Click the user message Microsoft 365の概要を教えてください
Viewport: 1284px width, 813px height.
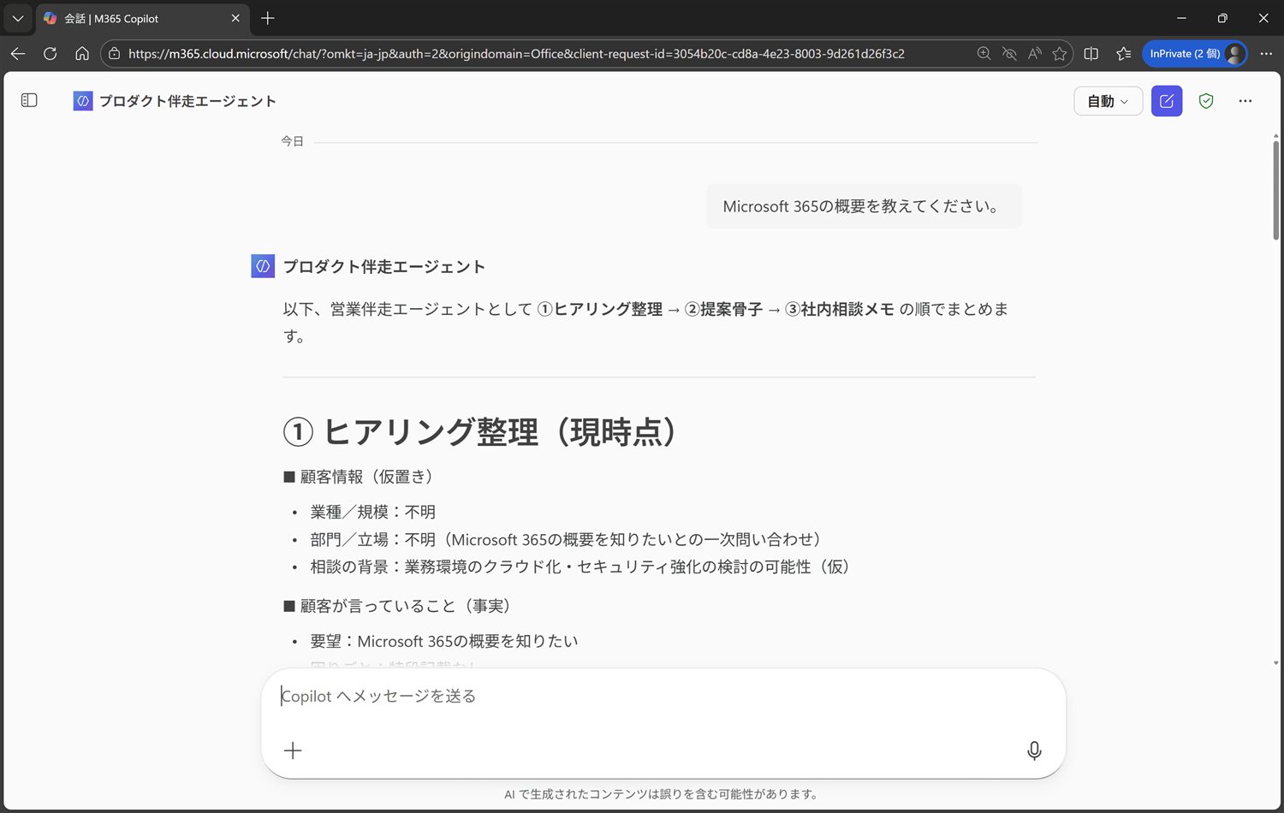pyautogui.click(x=864, y=206)
